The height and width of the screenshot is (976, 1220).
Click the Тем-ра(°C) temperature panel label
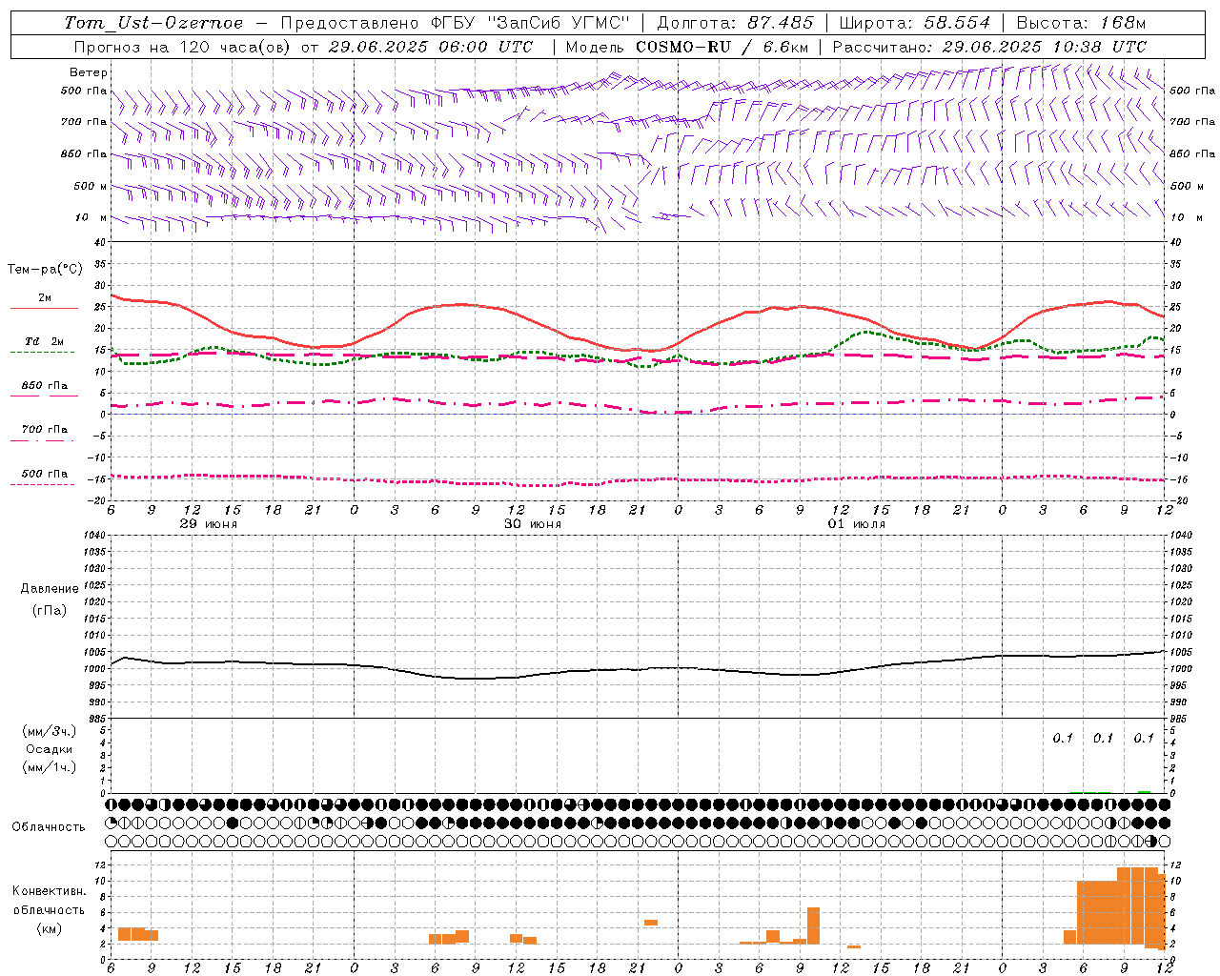(45, 270)
